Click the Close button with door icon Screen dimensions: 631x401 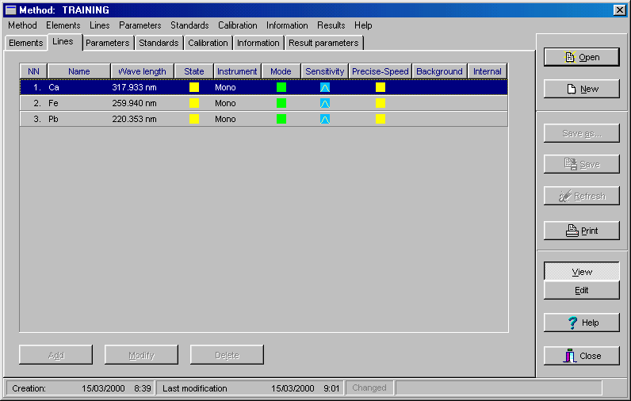pos(582,356)
